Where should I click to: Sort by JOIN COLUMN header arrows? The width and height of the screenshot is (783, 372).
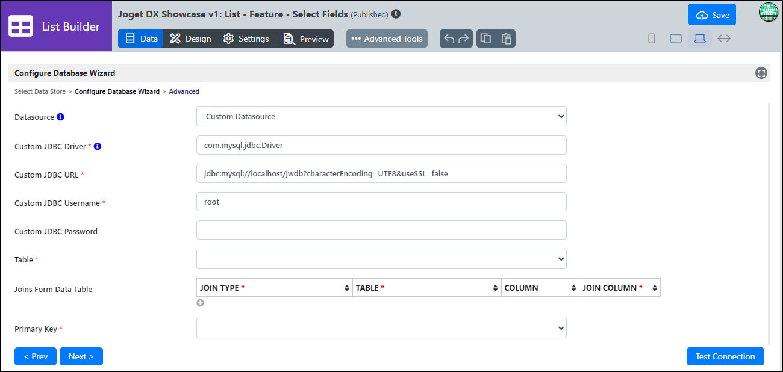coord(655,288)
